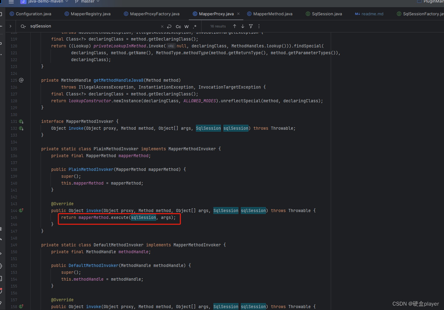Open the readme.md tab
The image size is (444, 310).
[369, 14]
